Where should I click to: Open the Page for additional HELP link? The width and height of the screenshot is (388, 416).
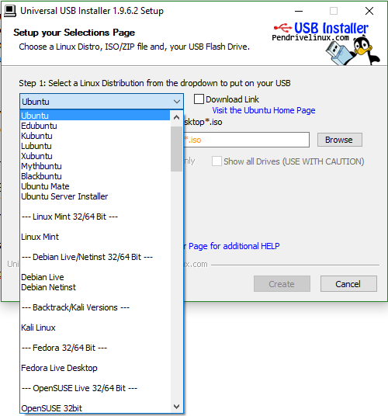231,246
